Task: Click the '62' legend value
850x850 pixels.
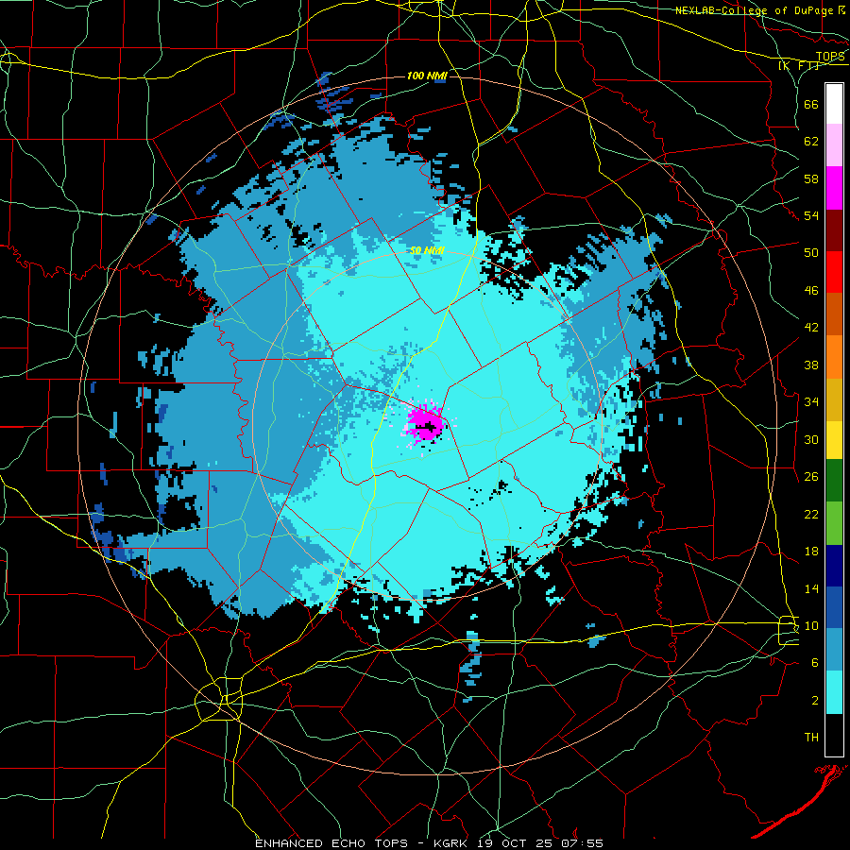Action: pyautogui.click(x=811, y=142)
